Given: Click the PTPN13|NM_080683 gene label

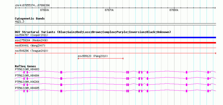Looking at the screenshot, I should tap(27, 69).
